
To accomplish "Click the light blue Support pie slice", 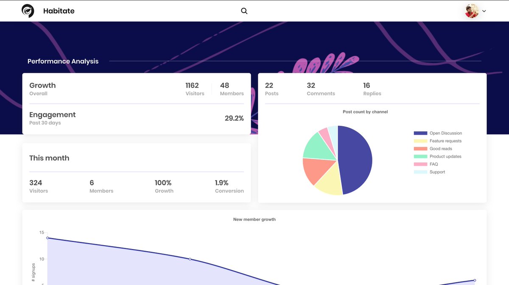I will coord(334,135).
